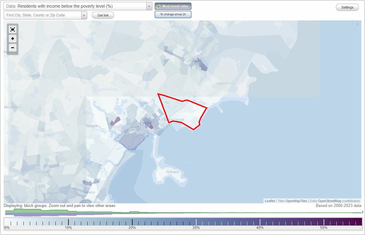Expand the 'Find City, State, County' dropdown arrow

point(84,15)
